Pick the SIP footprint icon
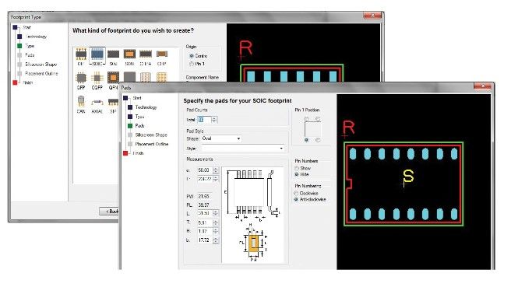The image size is (511, 287). (x=113, y=103)
